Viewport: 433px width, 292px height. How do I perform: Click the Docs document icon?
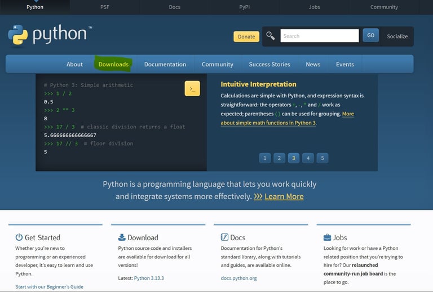[224, 237]
